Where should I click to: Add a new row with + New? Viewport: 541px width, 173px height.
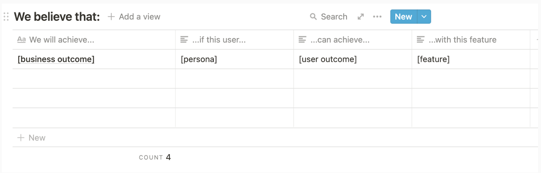pos(32,138)
